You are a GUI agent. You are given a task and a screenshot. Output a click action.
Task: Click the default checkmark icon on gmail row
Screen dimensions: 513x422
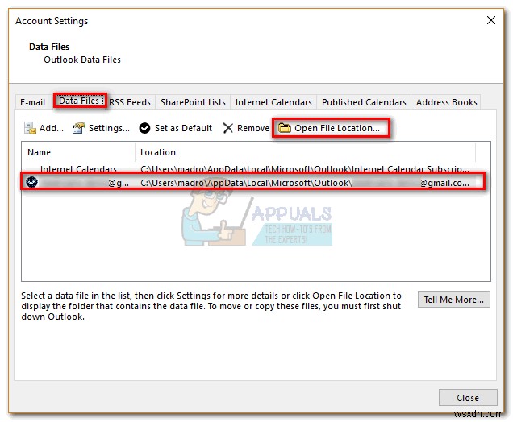point(31,182)
